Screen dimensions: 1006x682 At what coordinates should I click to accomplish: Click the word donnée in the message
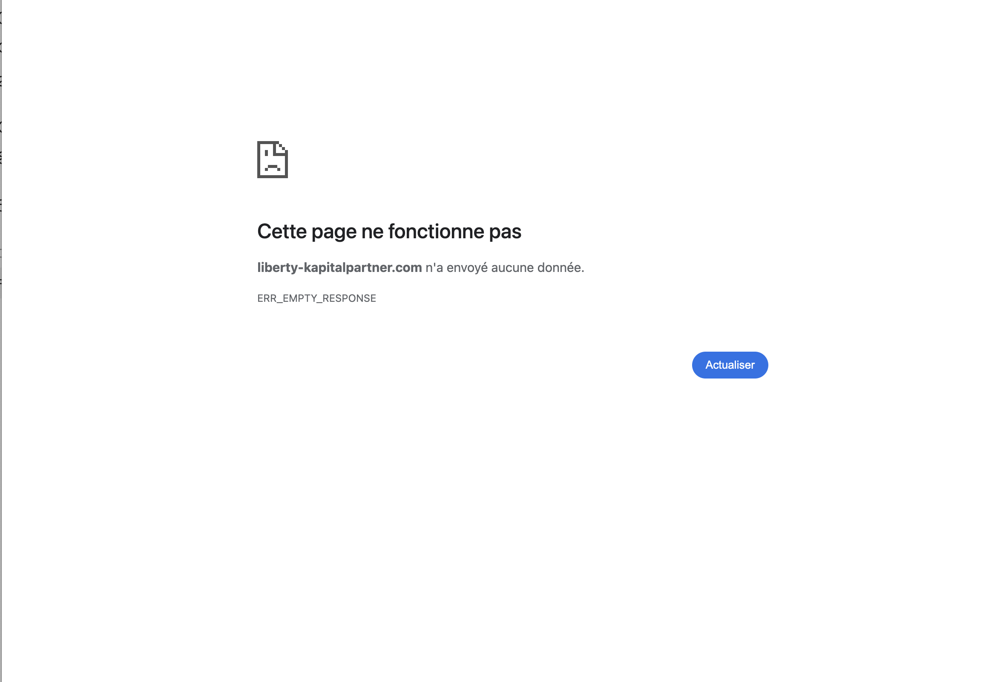pyautogui.click(x=560, y=267)
